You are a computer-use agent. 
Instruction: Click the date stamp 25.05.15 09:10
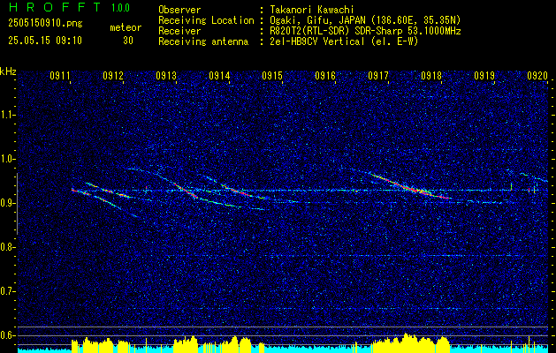click(x=45, y=41)
